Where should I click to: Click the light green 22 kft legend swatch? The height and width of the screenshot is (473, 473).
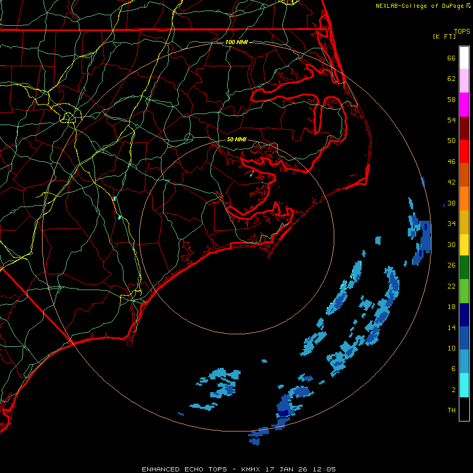tap(464, 291)
